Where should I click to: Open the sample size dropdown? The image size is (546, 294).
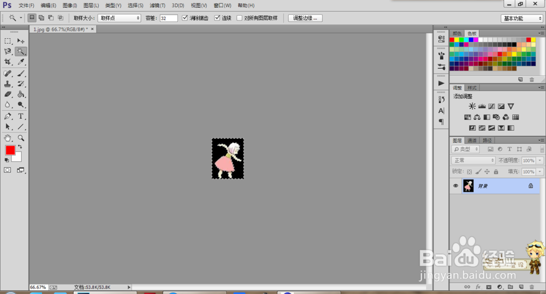coord(119,18)
